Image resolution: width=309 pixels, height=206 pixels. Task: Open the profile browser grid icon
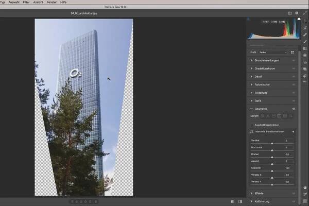click(x=293, y=52)
